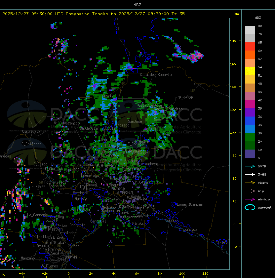This screenshot has height=278, width=275.
Task: Click the L_PAZ map label
Action: tap(223, 243)
